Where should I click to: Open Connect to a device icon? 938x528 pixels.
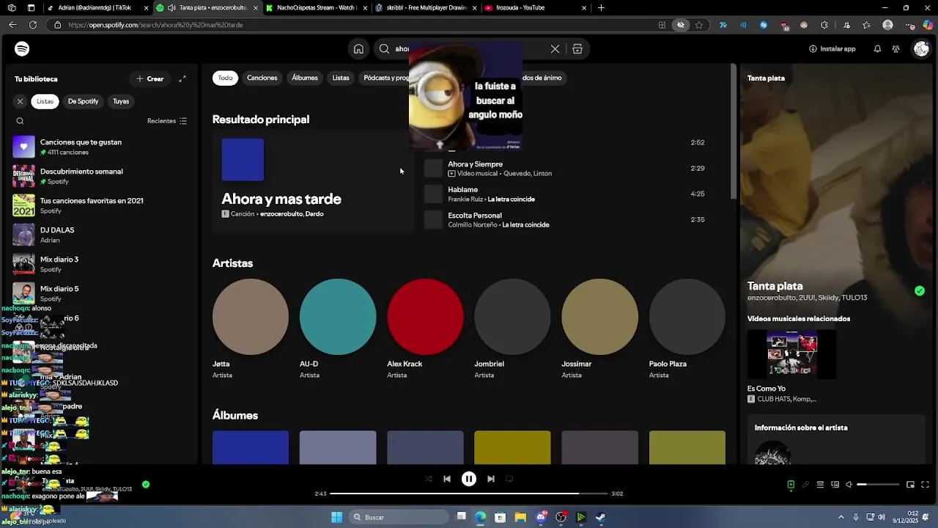[x=835, y=485]
